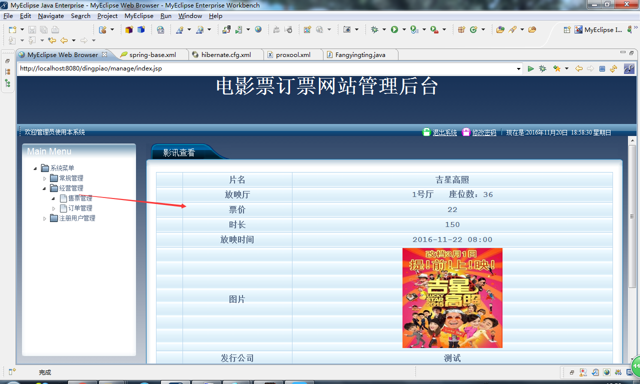Select 常规管理 folder in the tree
Image resolution: width=640 pixels, height=384 pixels.
[x=71, y=178]
